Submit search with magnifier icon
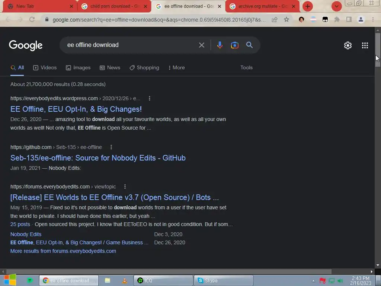The width and height of the screenshot is (381, 286). click(249, 45)
